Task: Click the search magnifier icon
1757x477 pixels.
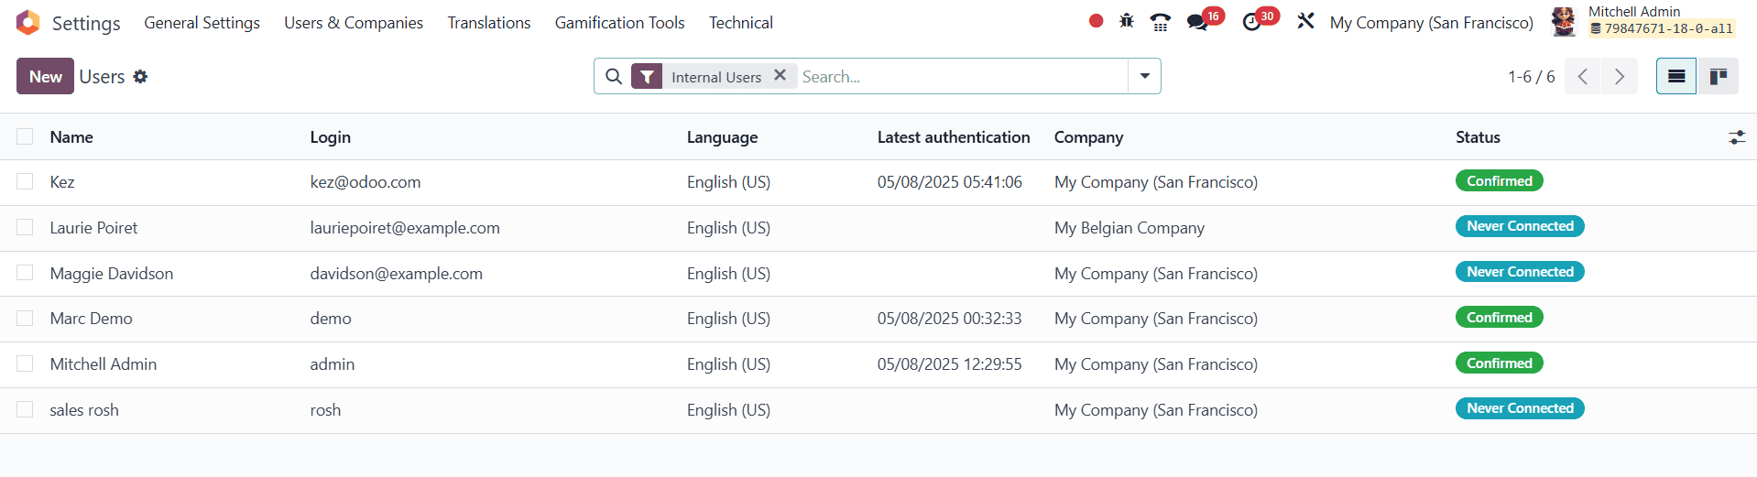Action: pos(614,77)
